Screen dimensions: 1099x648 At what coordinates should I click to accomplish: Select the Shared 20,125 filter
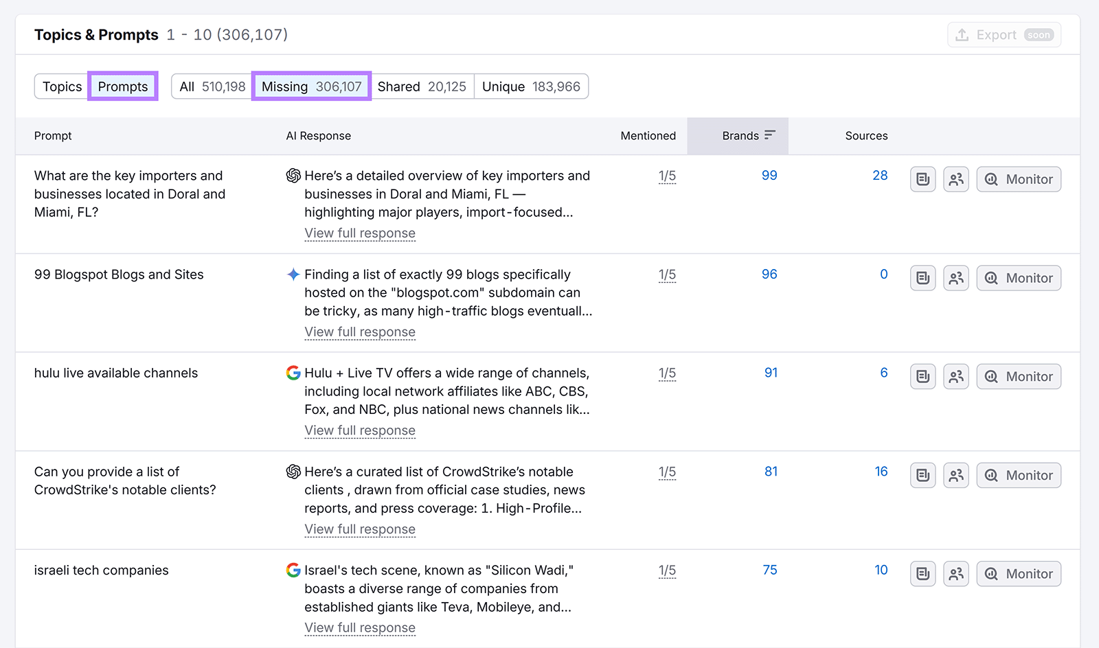coord(421,86)
